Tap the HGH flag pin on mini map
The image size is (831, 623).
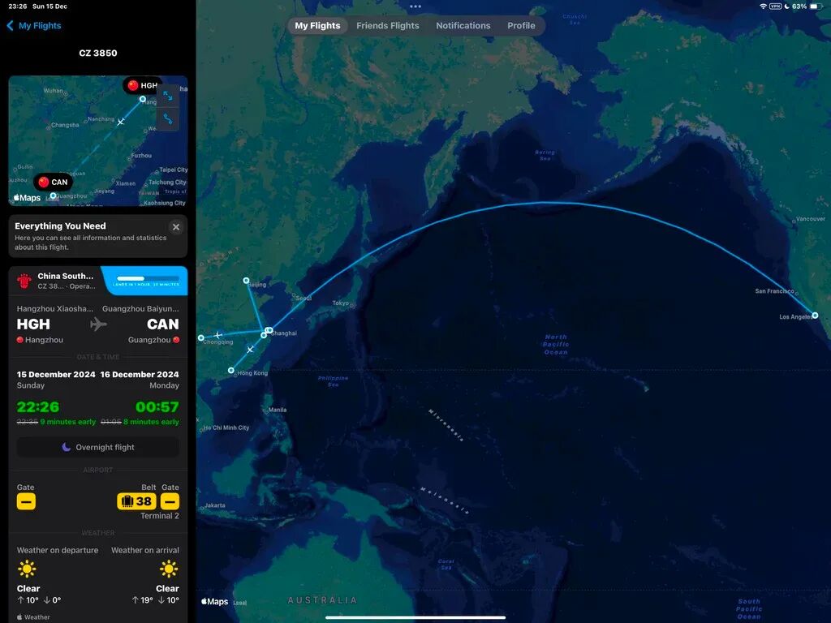[141, 85]
